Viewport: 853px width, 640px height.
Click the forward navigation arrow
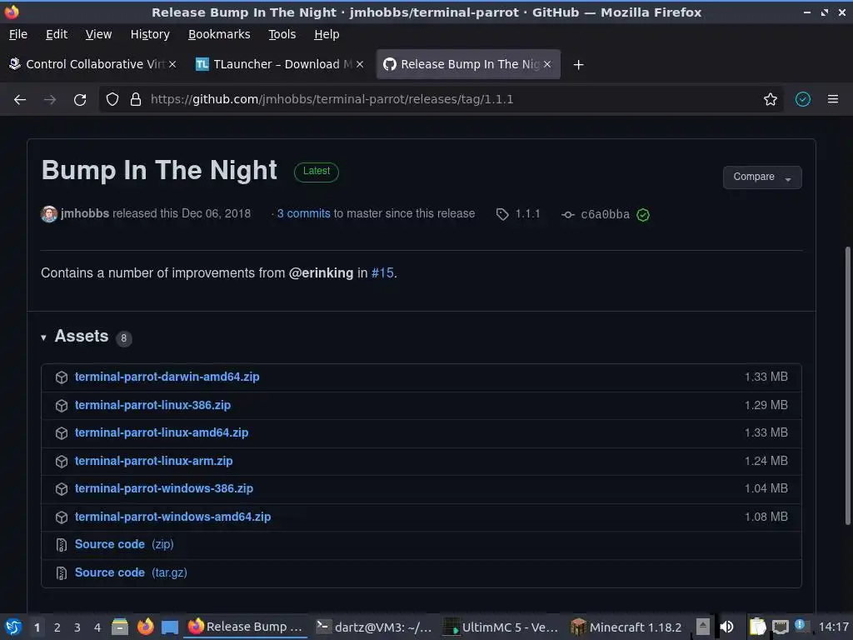(x=50, y=100)
